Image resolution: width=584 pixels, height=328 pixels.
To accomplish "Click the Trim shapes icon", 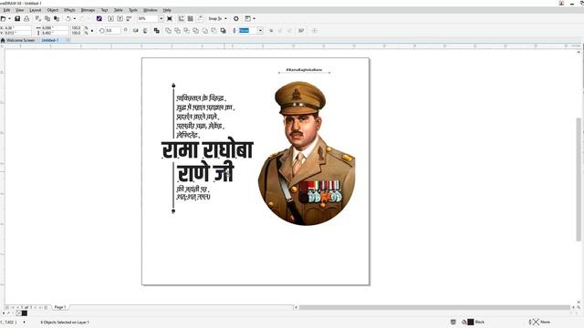I will tap(177, 30).
